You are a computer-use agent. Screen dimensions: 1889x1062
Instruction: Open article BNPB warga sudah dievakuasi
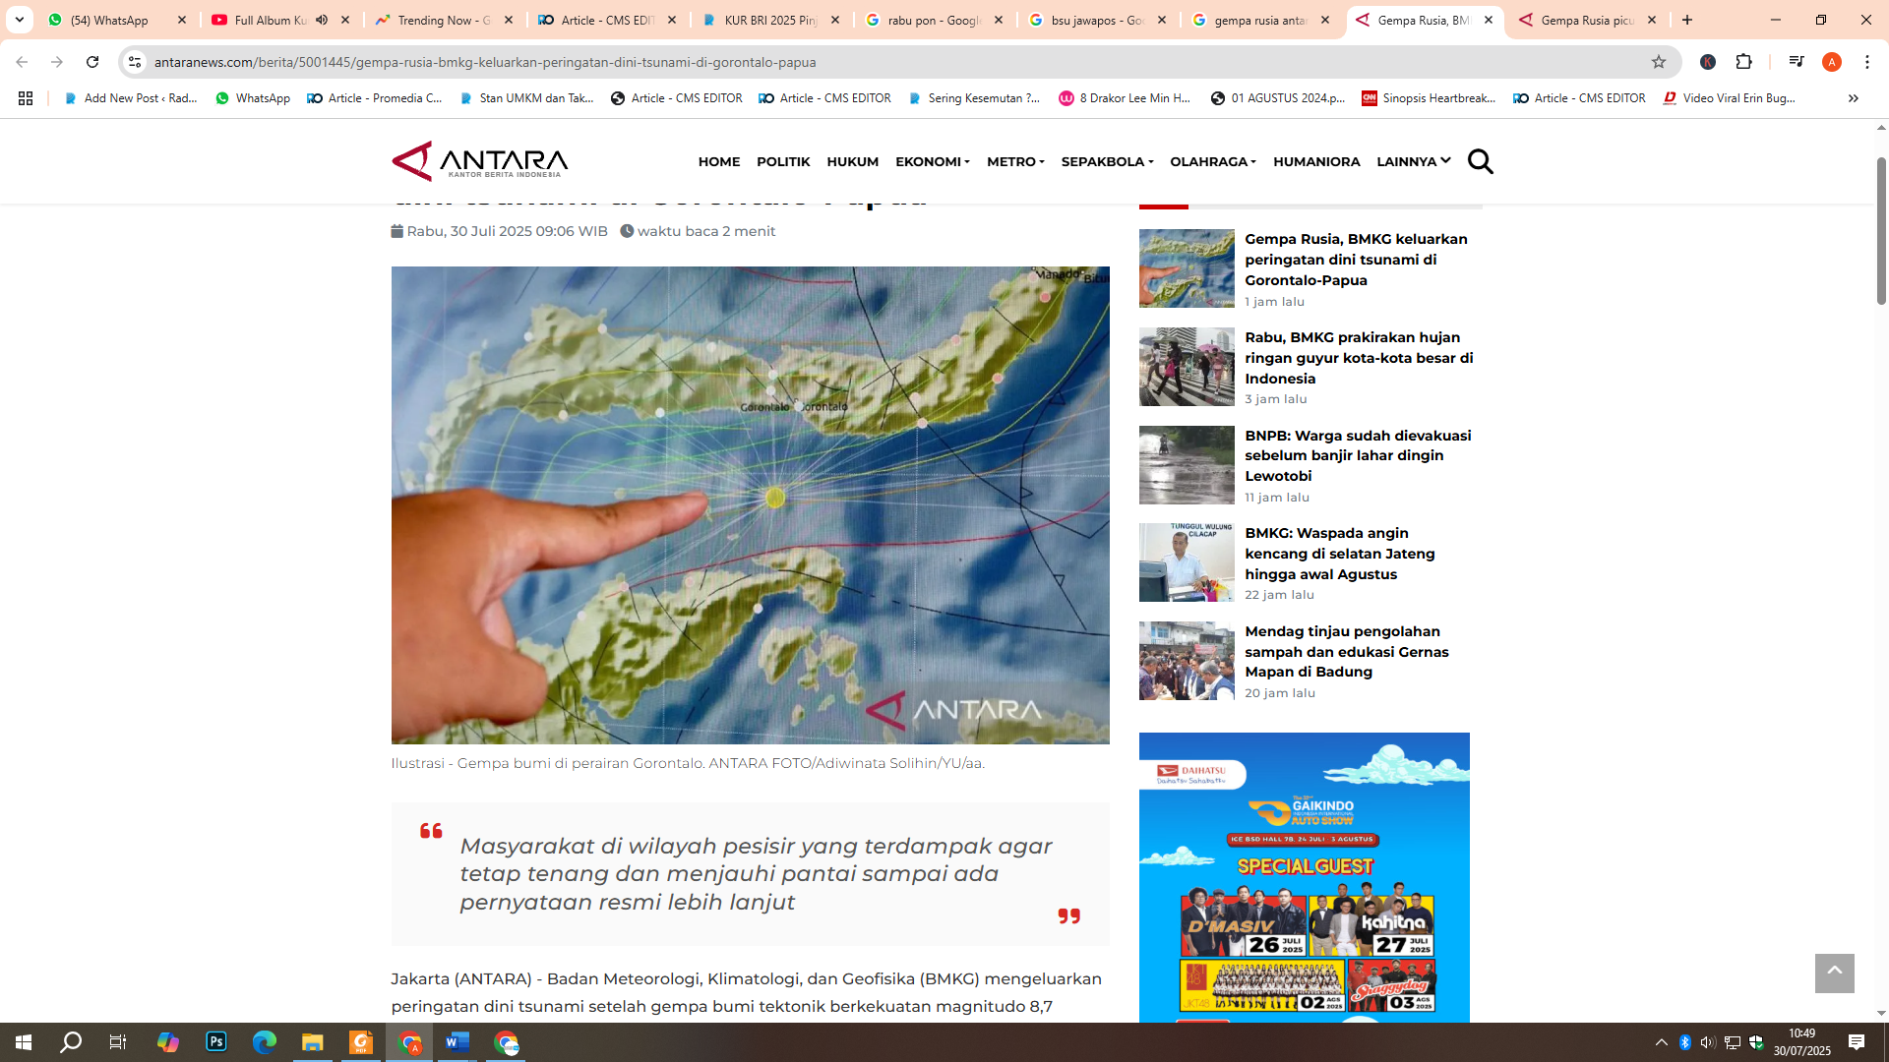(x=1358, y=455)
